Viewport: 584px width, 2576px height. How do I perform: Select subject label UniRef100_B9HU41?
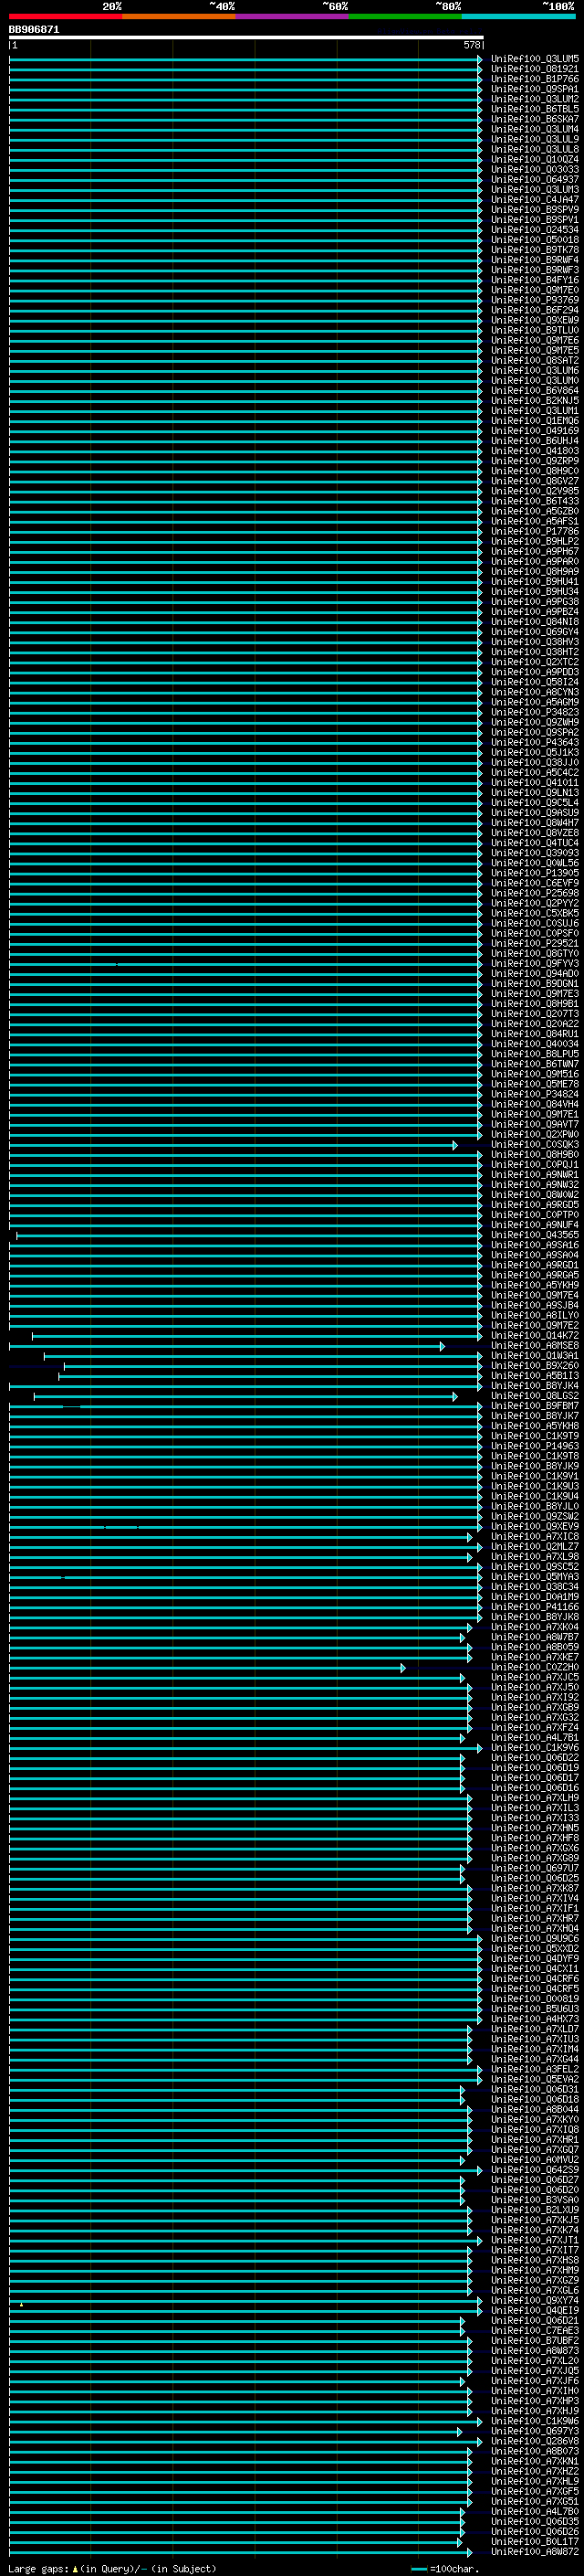[535, 582]
